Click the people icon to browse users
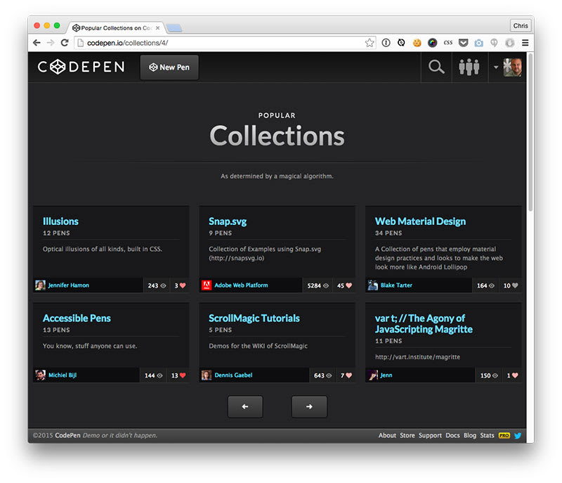This screenshot has height=483, width=562. point(469,67)
